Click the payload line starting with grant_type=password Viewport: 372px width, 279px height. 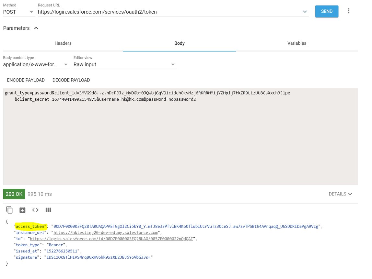[x=147, y=93]
